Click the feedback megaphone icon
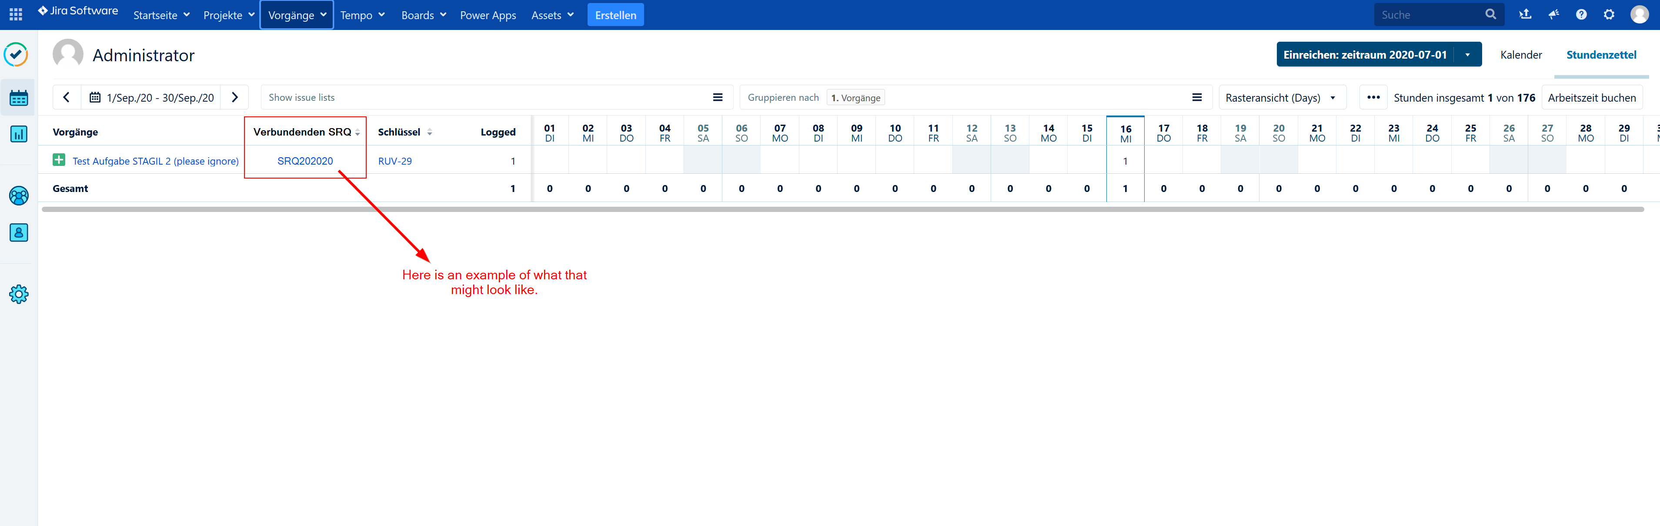This screenshot has height=526, width=1660. pyautogui.click(x=1554, y=14)
